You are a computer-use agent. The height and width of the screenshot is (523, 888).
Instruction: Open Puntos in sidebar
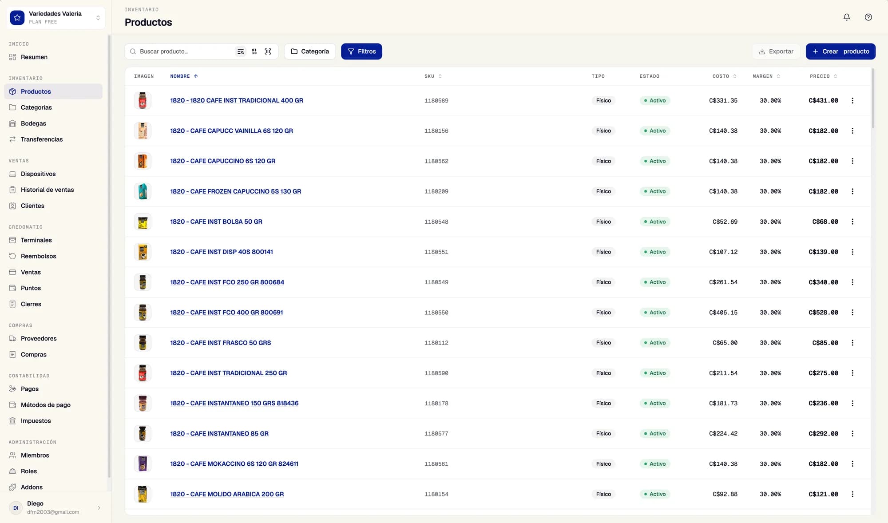(53, 288)
